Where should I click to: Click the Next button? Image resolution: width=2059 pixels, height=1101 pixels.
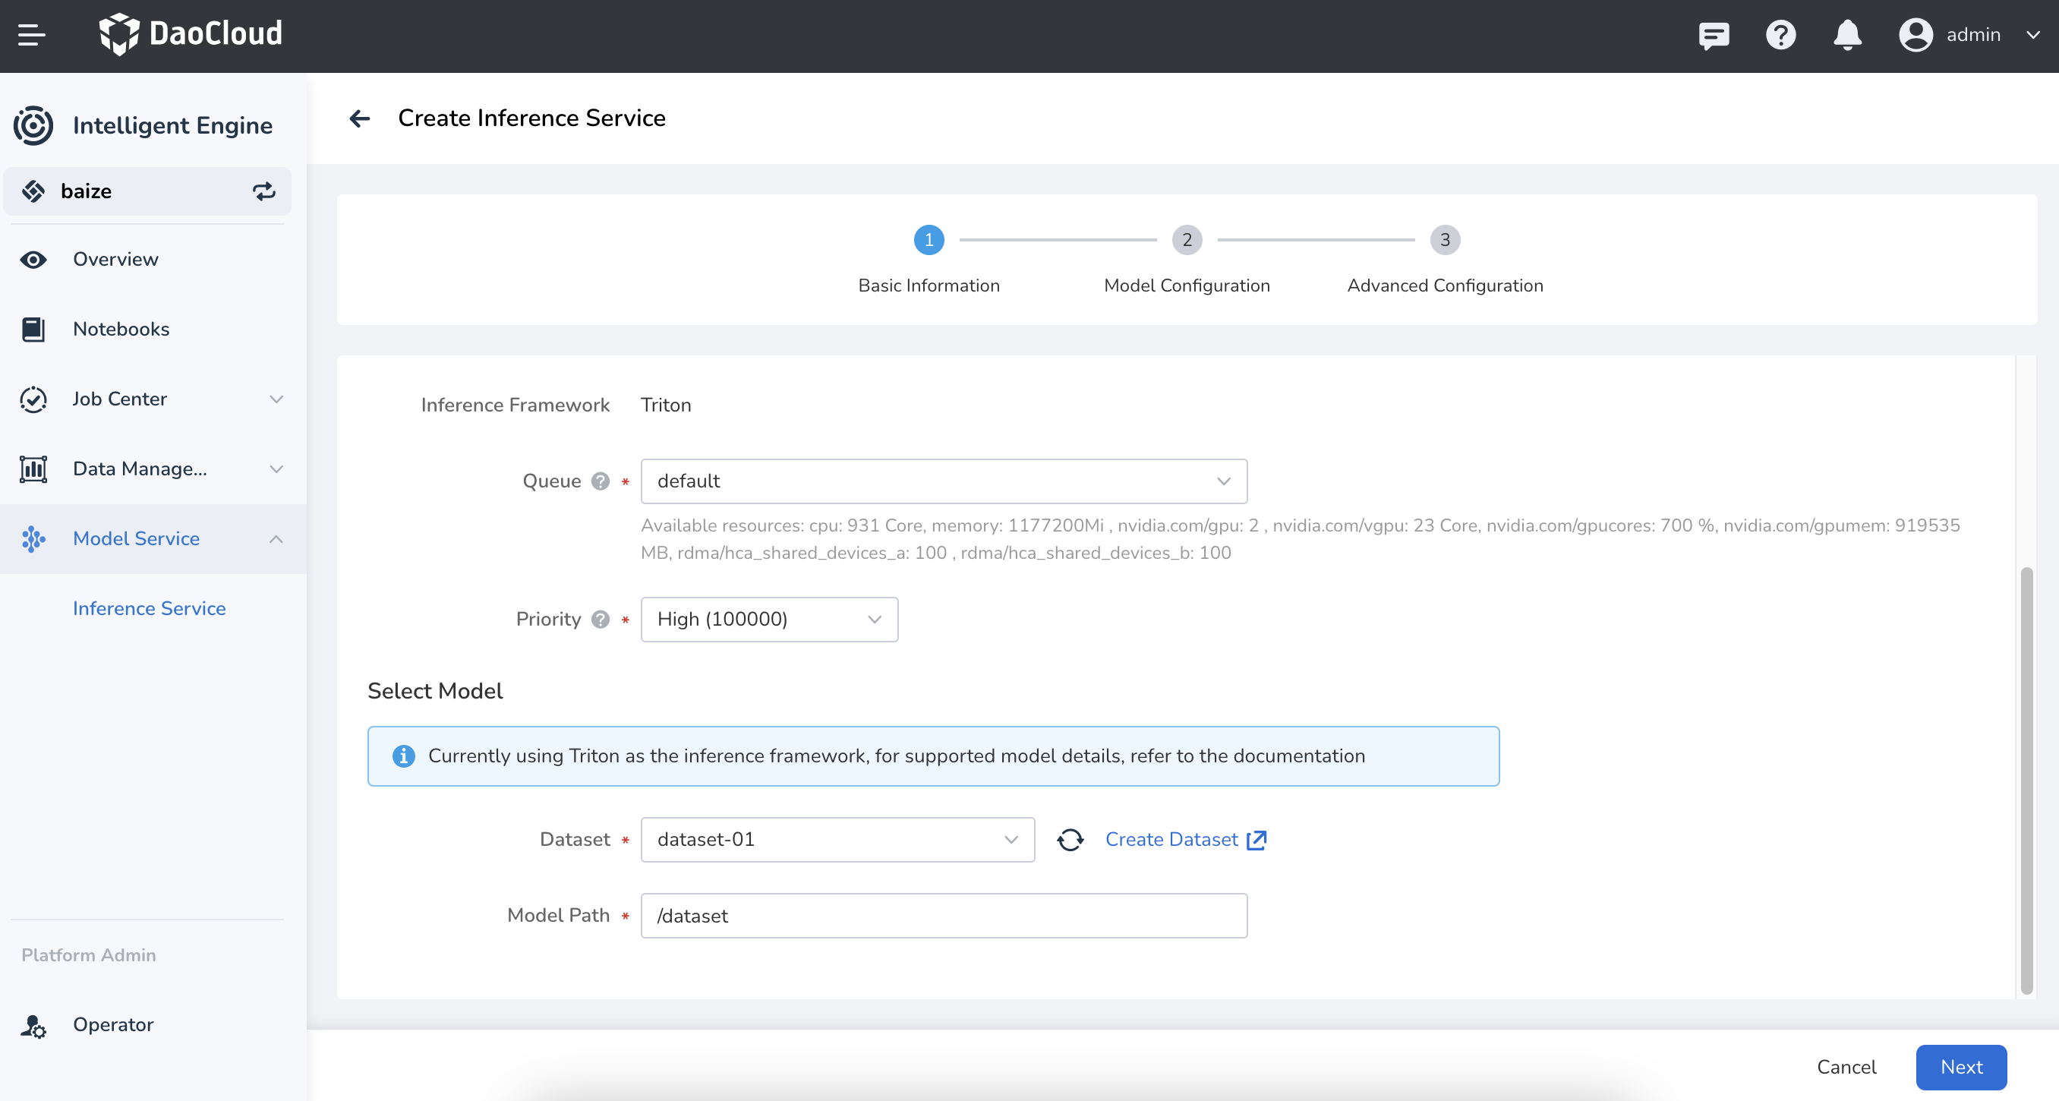pyautogui.click(x=1961, y=1067)
